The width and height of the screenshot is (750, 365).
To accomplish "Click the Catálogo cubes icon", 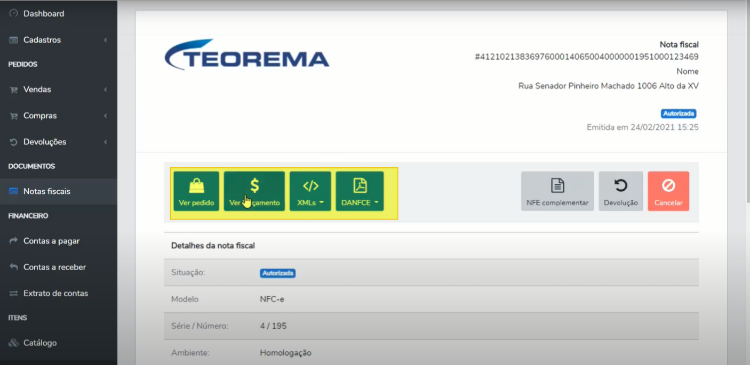I will tap(14, 343).
